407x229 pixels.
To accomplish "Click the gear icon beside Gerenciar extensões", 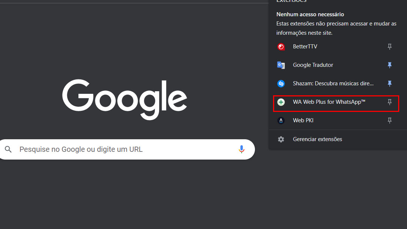I will point(281,139).
